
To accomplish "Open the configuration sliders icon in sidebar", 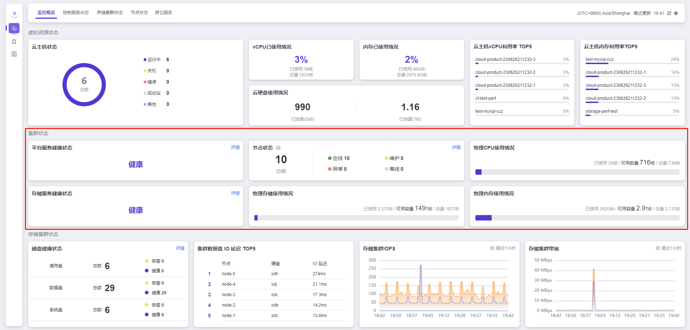I will point(14,54).
